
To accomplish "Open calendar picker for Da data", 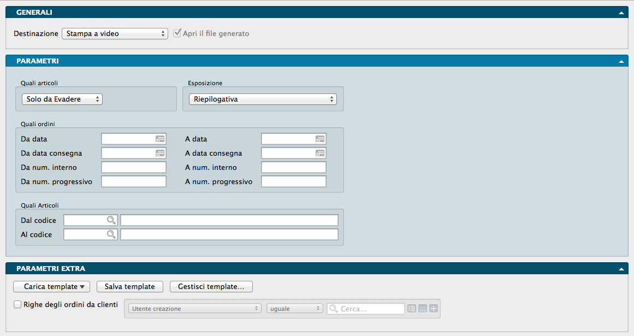I will [160, 139].
